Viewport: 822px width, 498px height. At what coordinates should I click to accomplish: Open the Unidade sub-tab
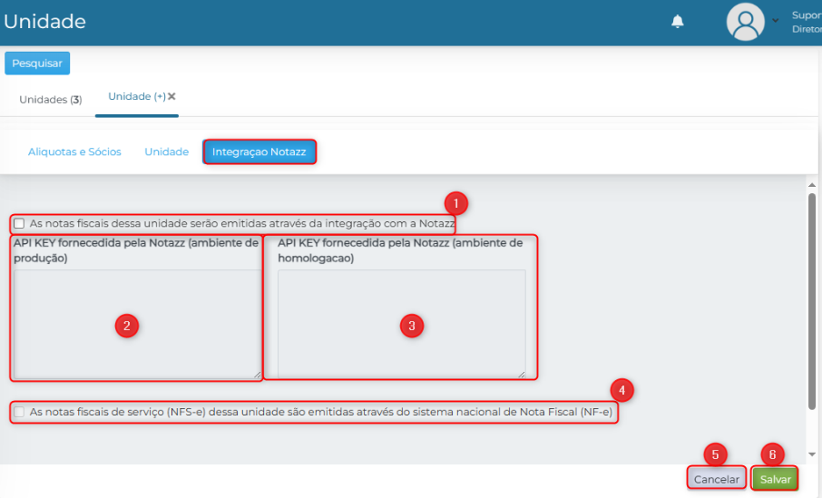[167, 152]
